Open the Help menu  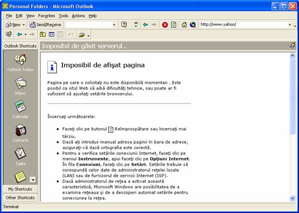point(93,16)
